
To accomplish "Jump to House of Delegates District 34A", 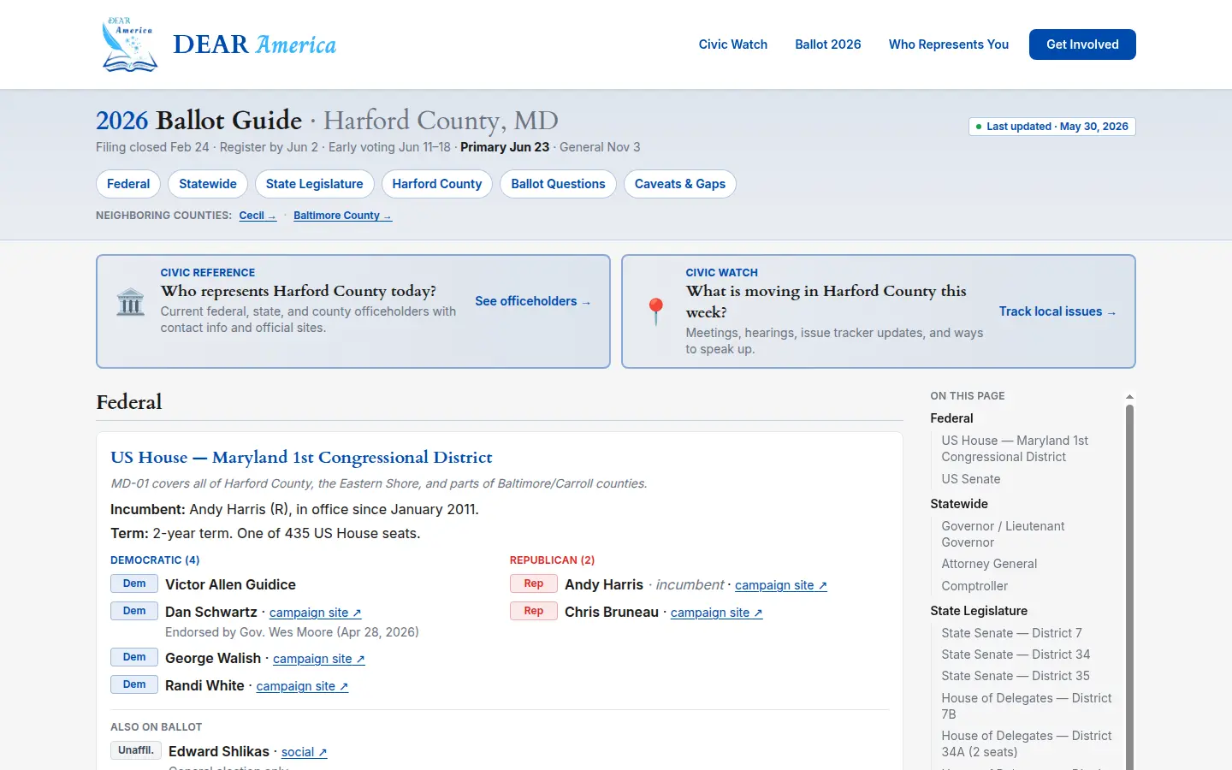I will [1027, 743].
